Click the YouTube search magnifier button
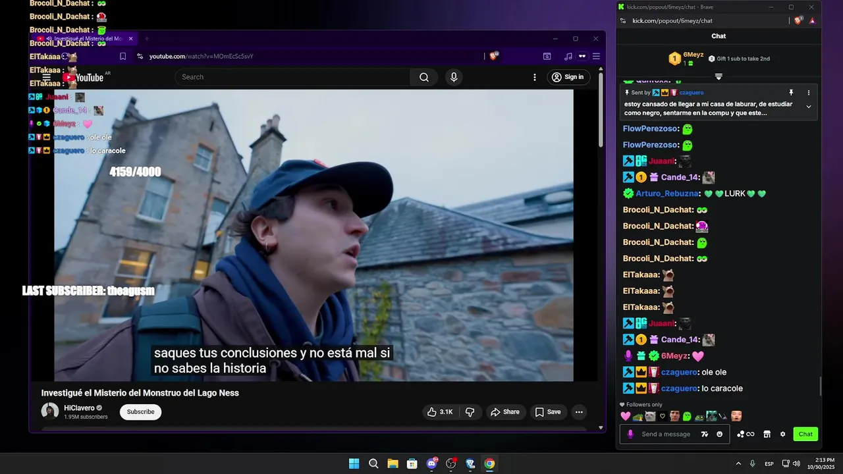Screen dimensions: 843x474 tap(424, 77)
